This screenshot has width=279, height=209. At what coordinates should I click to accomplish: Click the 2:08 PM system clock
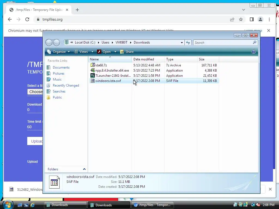click(268, 205)
